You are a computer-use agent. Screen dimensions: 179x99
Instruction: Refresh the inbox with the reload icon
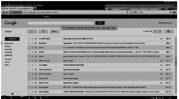pyautogui.click(x=43, y=31)
